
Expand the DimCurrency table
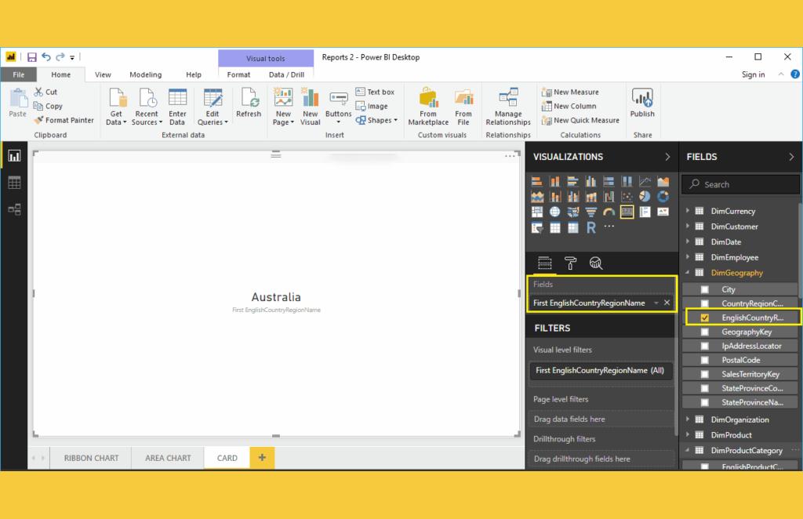click(688, 211)
